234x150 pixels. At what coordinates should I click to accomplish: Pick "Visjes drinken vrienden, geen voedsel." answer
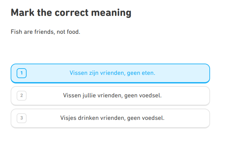tap(112, 118)
